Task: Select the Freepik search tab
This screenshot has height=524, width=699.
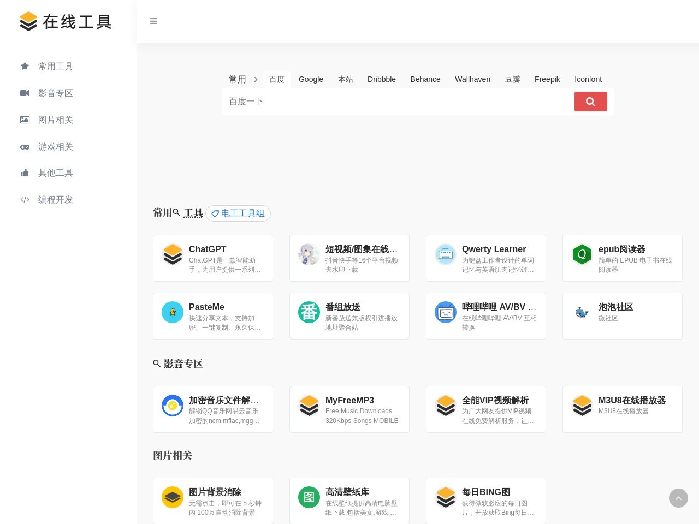Action: [547, 79]
